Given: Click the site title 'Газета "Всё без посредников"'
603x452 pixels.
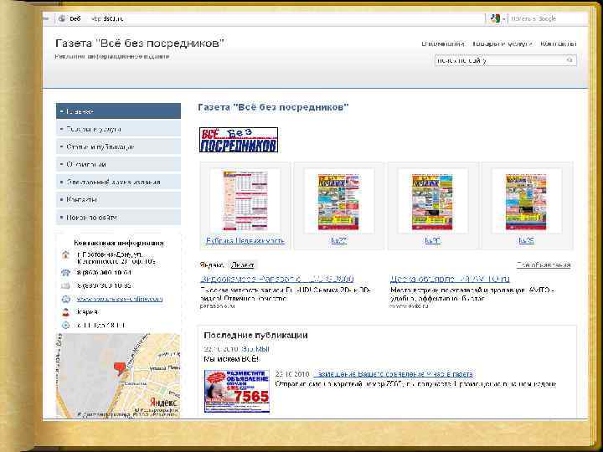Looking at the screenshot, I should (x=140, y=43).
